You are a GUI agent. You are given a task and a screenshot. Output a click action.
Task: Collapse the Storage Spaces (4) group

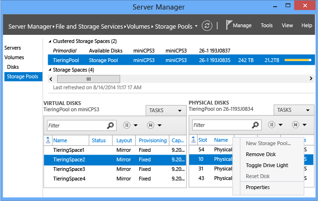(50, 70)
